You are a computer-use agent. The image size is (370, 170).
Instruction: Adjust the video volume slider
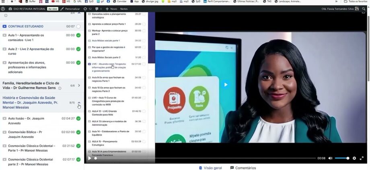342,158
